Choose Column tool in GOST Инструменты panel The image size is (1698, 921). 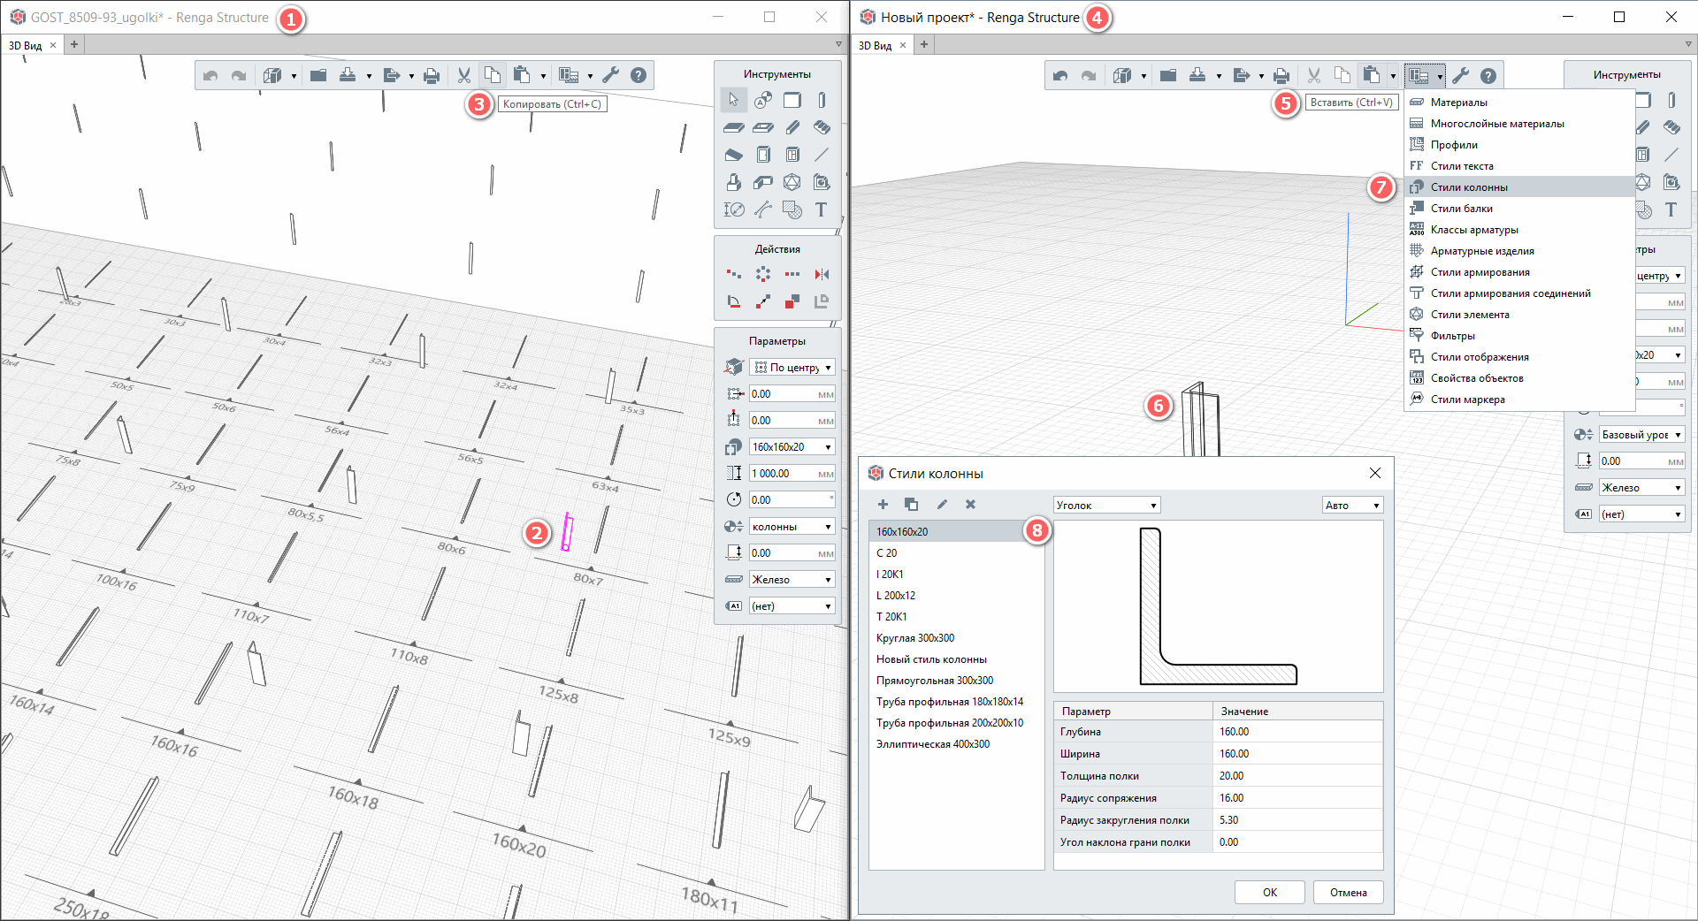(x=822, y=100)
